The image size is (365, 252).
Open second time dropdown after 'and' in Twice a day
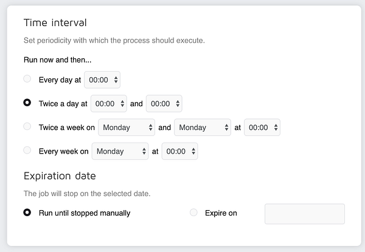pos(164,104)
